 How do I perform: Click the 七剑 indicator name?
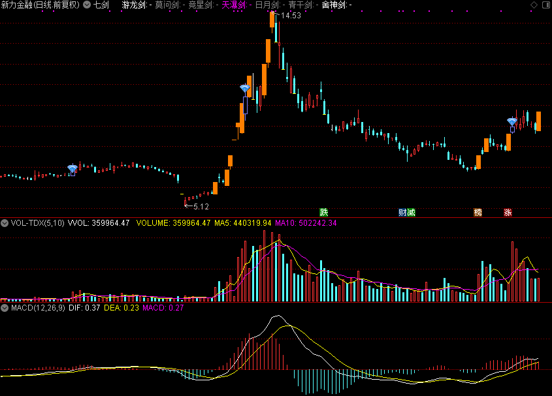pos(101,5)
